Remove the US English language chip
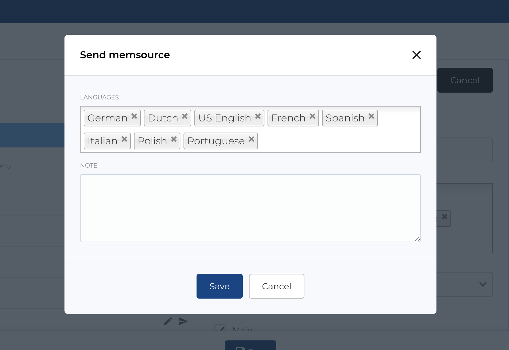This screenshot has width=509, height=350. tap(258, 116)
